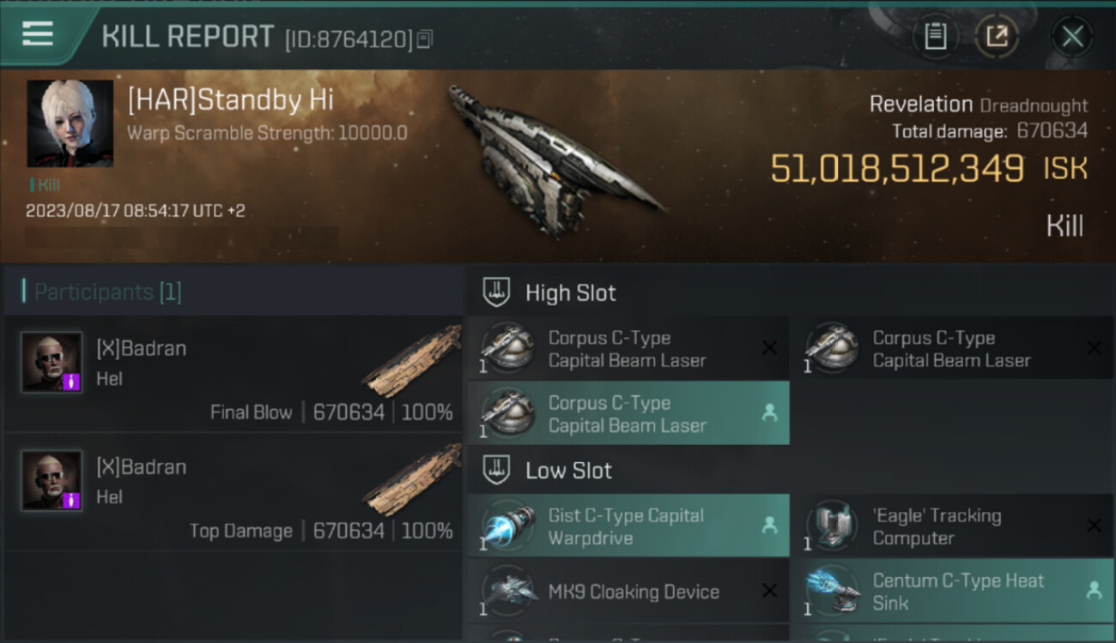Image resolution: width=1116 pixels, height=643 pixels.
Task: Click the Low Slot section icon
Action: pos(496,470)
